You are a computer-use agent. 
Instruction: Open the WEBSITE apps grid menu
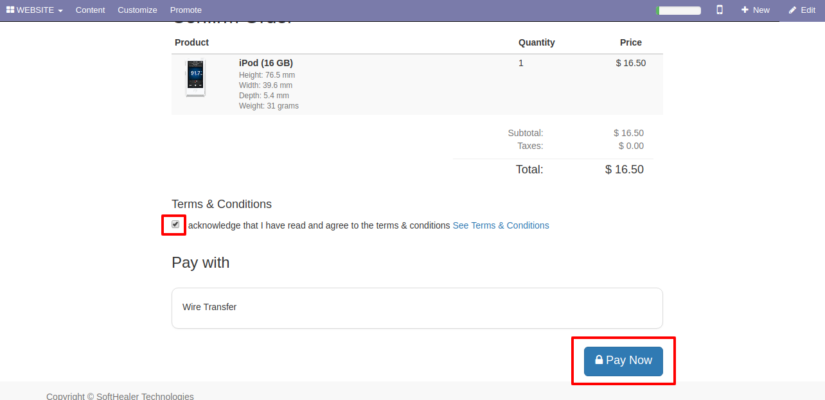[35, 10]
